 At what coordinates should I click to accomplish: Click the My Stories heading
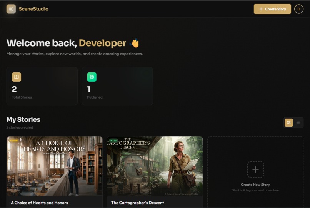(23, 119)
